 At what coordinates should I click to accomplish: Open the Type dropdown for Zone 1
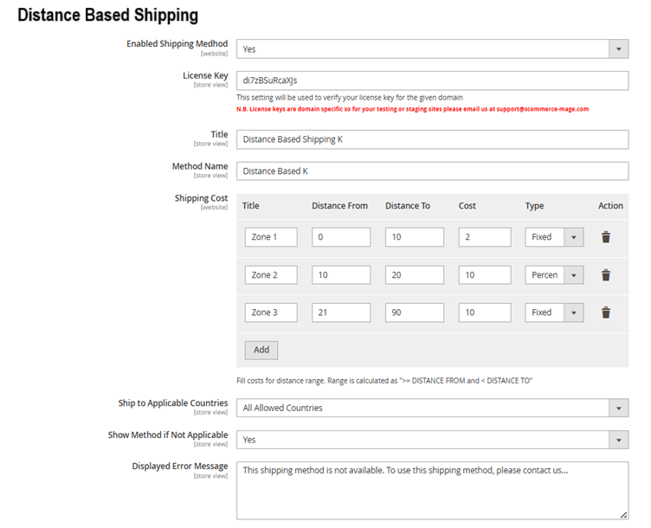click(554, 237)
